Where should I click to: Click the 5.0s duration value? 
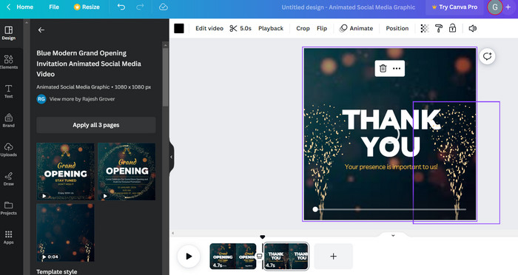tap(246, 28)
